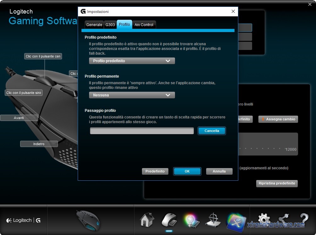The image size is (316, 235).
Task: Open help question mark icon
Action: [x=304, y=220]
